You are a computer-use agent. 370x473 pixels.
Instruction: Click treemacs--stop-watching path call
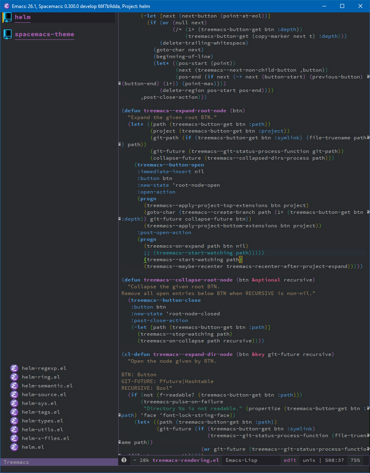click(x=185, y=334)
